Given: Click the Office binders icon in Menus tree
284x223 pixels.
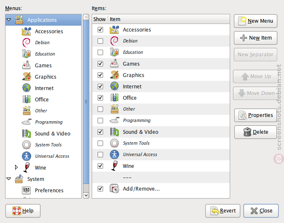Looking at the screenshot, I should click(27, 99).
